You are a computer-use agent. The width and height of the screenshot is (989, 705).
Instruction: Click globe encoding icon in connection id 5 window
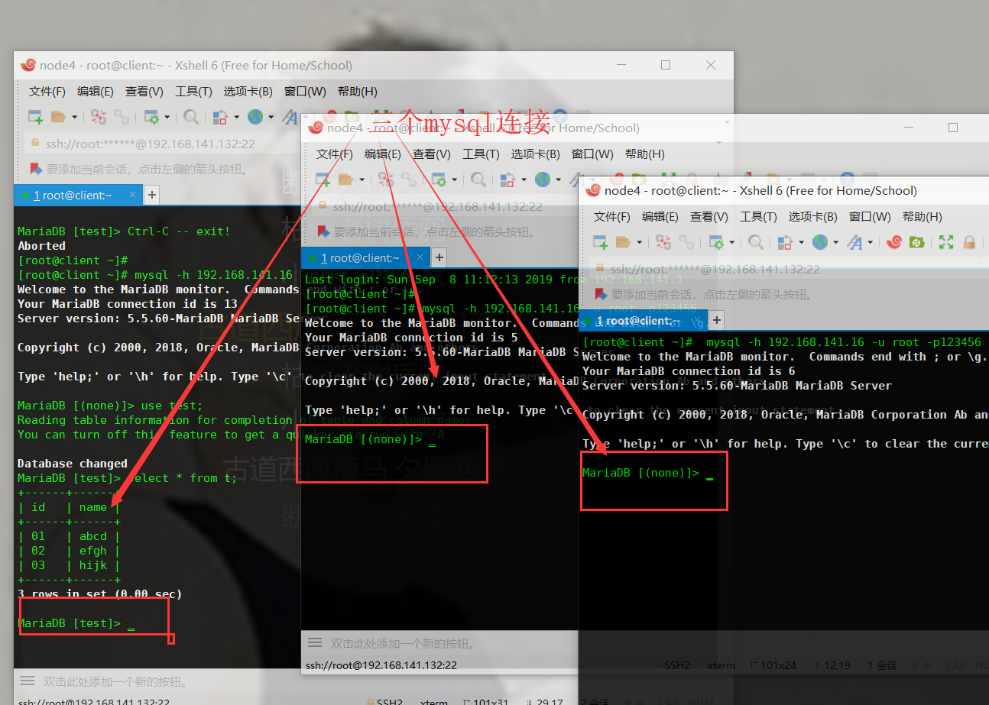point(543,179)
